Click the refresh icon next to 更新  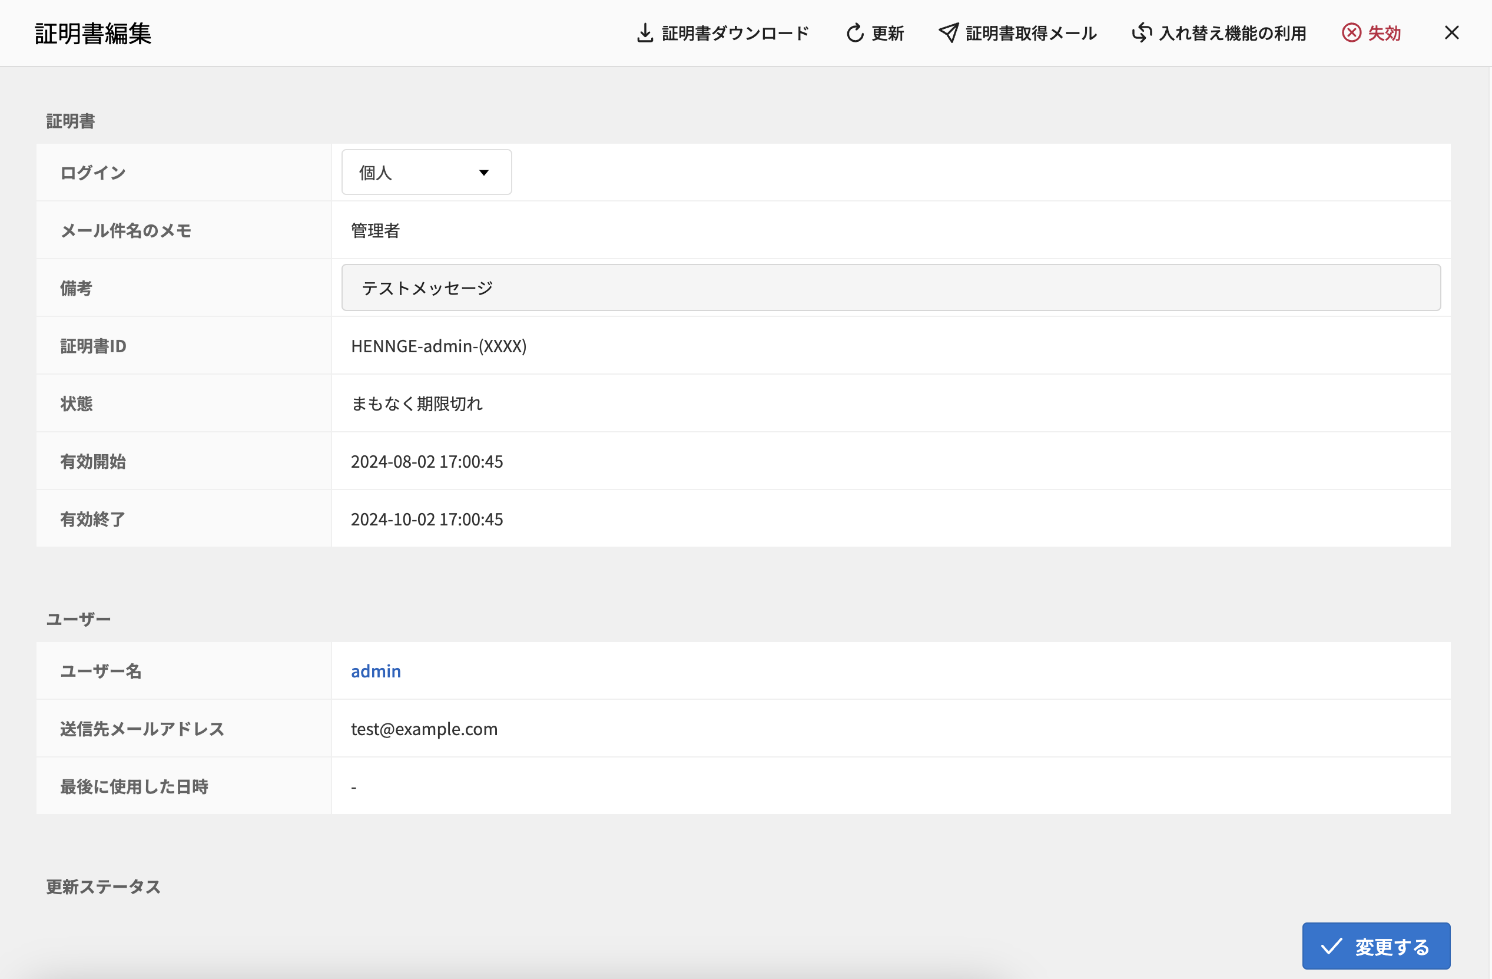855,32
